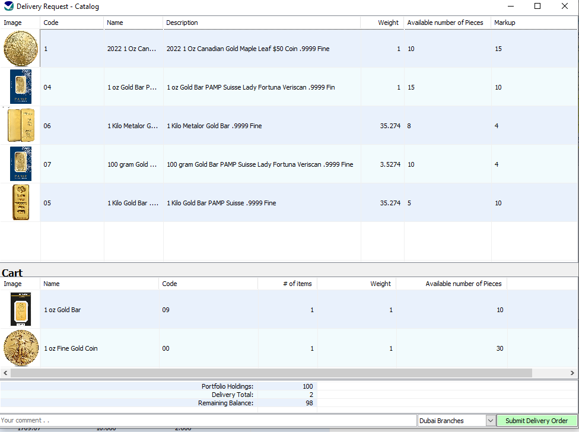Submit the delivery order
The width and height of the screenshot is (579, 432).
coord(536,421)
